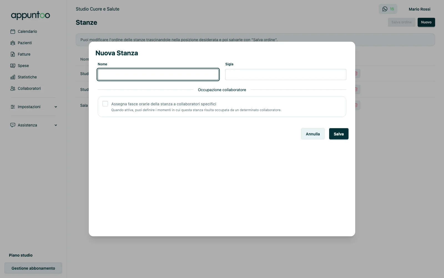Click the WhatsApp icon in header

tap(385, 9)
